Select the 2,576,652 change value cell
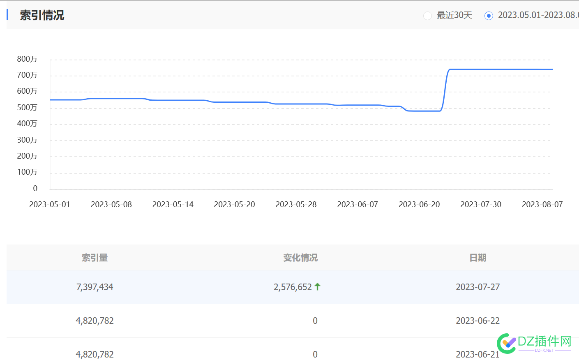The width and height of the screenshot is (579, 360). 293,287
